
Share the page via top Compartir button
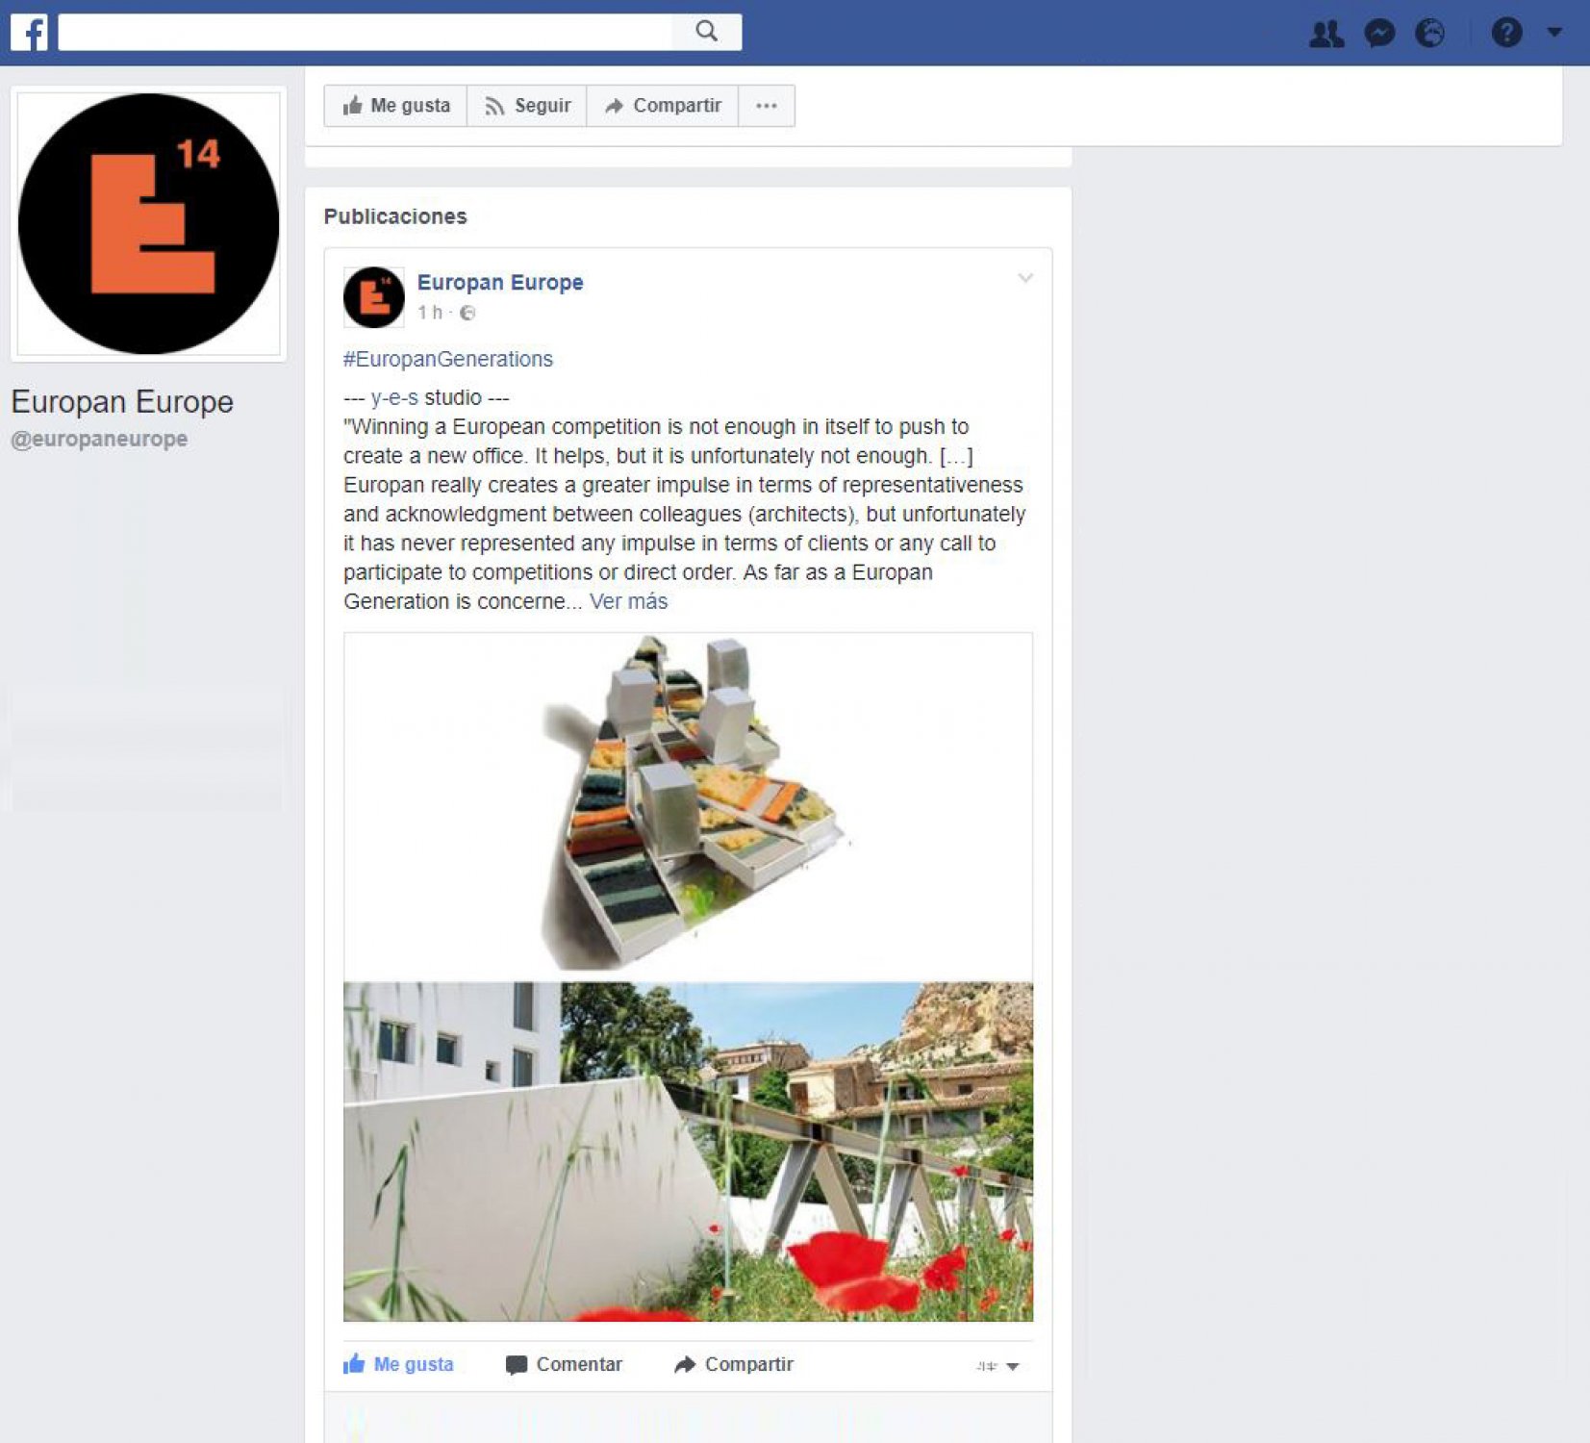coord(663,106)
